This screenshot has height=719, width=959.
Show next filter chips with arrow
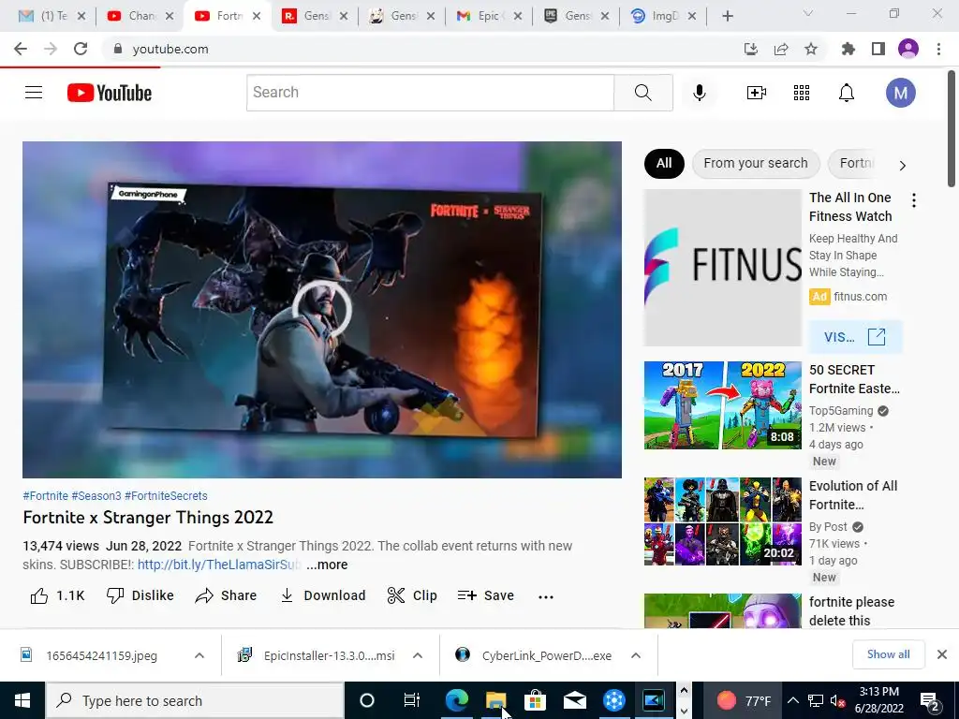[902, 165]
